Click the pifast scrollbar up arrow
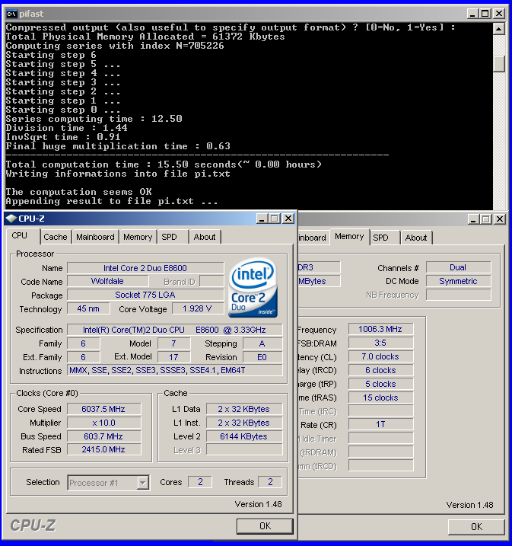Viewport: 512px width, 546px height. point(499,28)
